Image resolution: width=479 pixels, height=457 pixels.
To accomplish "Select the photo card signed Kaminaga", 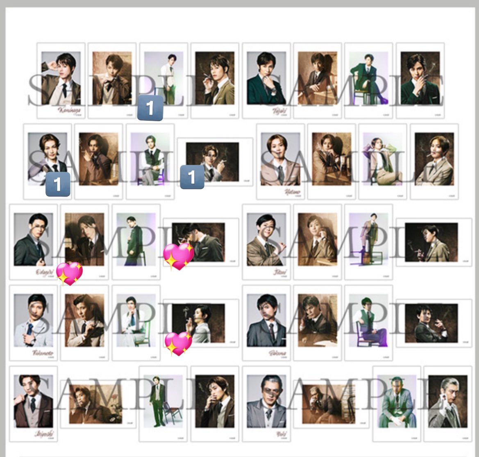I will [61, 81].
